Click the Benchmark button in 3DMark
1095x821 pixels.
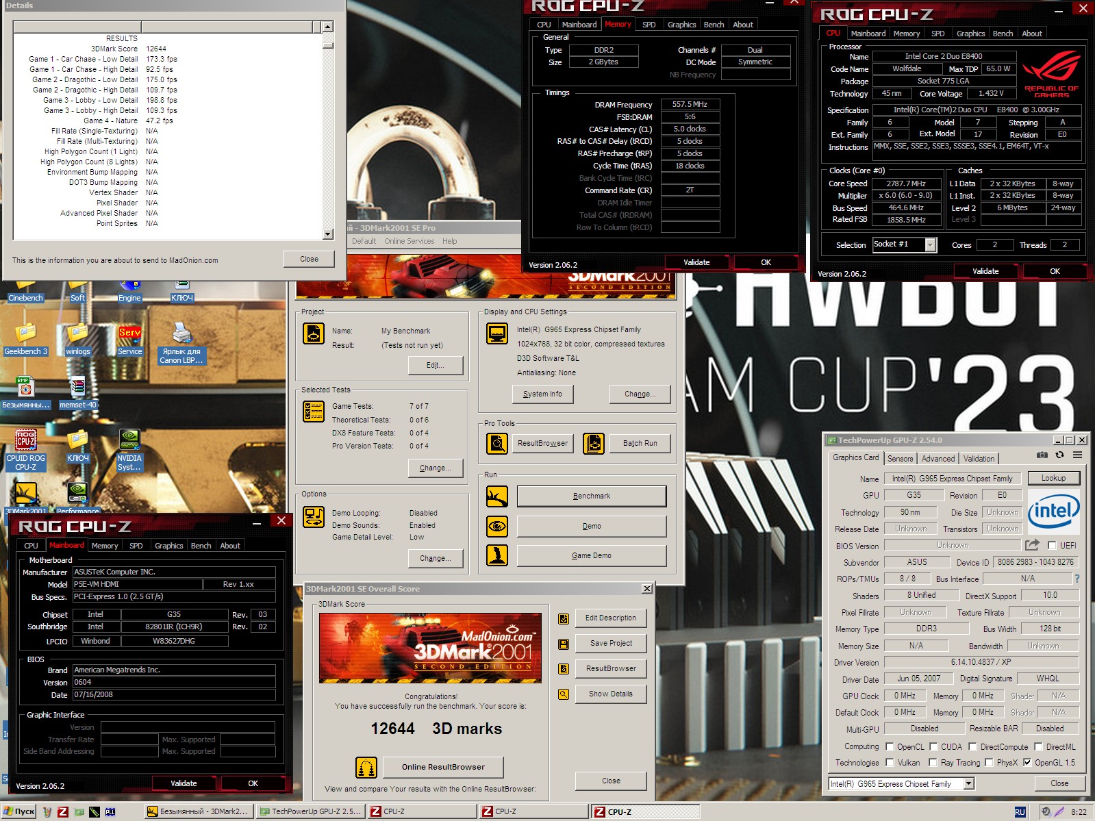(592, 496)
